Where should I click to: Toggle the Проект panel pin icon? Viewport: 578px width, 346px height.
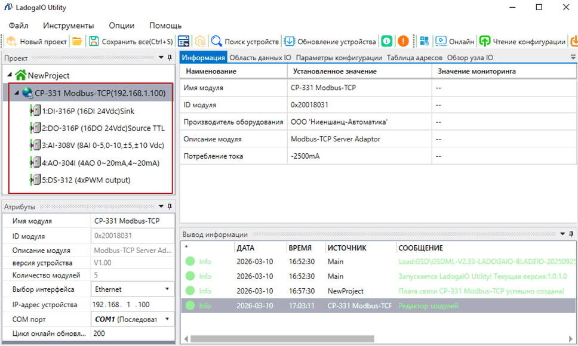coord(170,57)
